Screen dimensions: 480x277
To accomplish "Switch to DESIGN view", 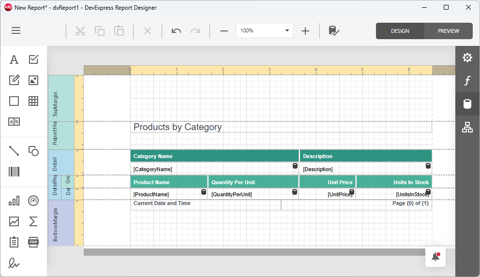I will (x=400, y=31).
